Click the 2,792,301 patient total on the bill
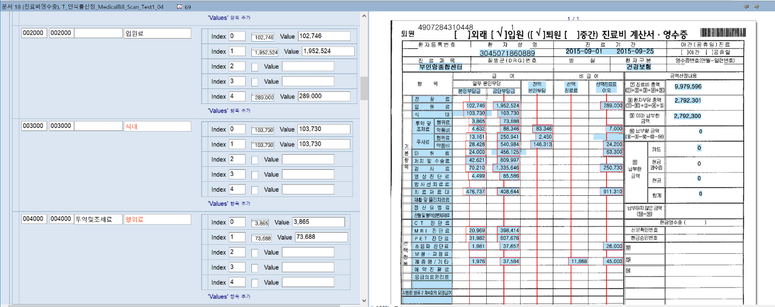Screen dimensions: 775x307 pyautogui.click(x=687, y=101)
